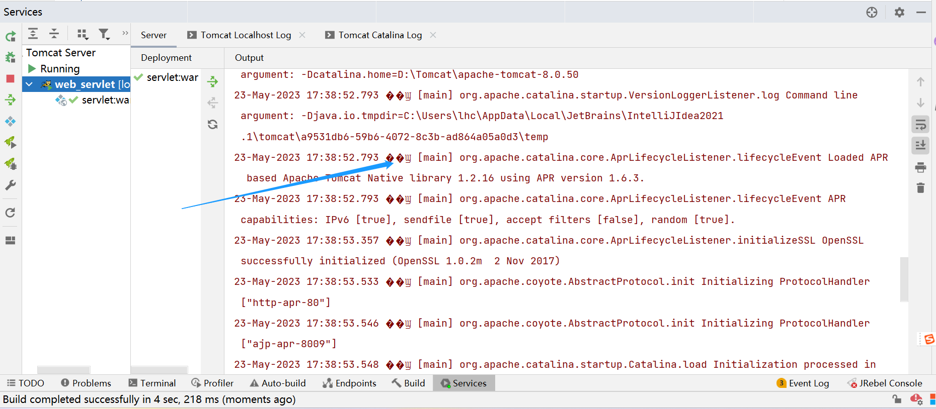Open Group By options
Screen dimensions: 936x409
(83, 34)
